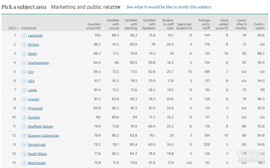Open 'See what it would be like' link

tap(168, 7)
